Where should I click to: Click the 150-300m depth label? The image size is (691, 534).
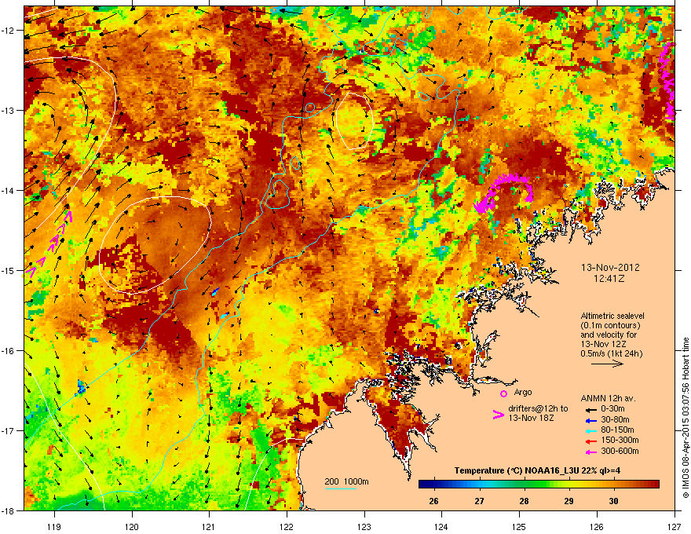pos(620,440)
